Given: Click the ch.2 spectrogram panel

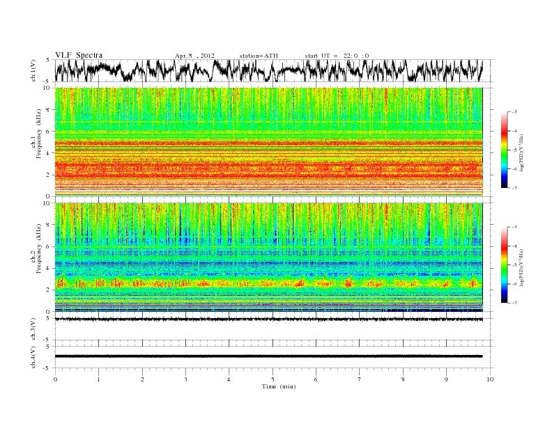Looking at the screenshot, I should [268, 257].
